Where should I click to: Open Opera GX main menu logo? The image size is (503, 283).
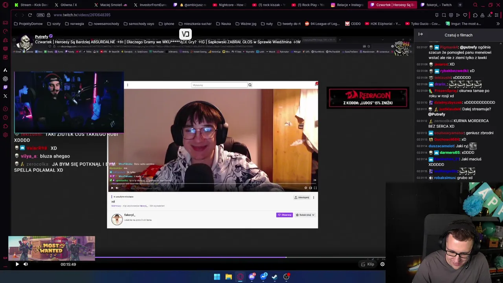[x=5, y=5]
